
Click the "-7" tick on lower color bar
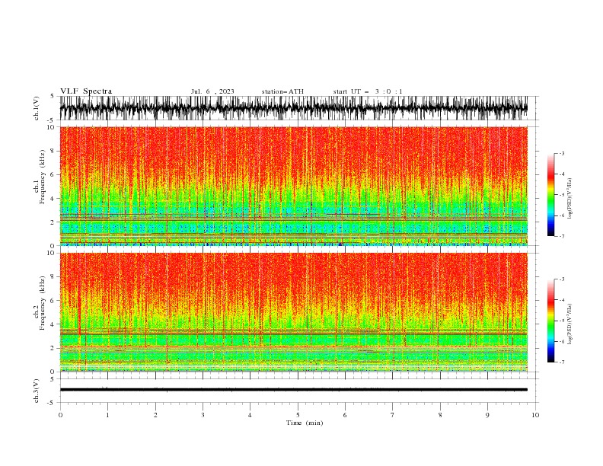[x=561, y=362]
